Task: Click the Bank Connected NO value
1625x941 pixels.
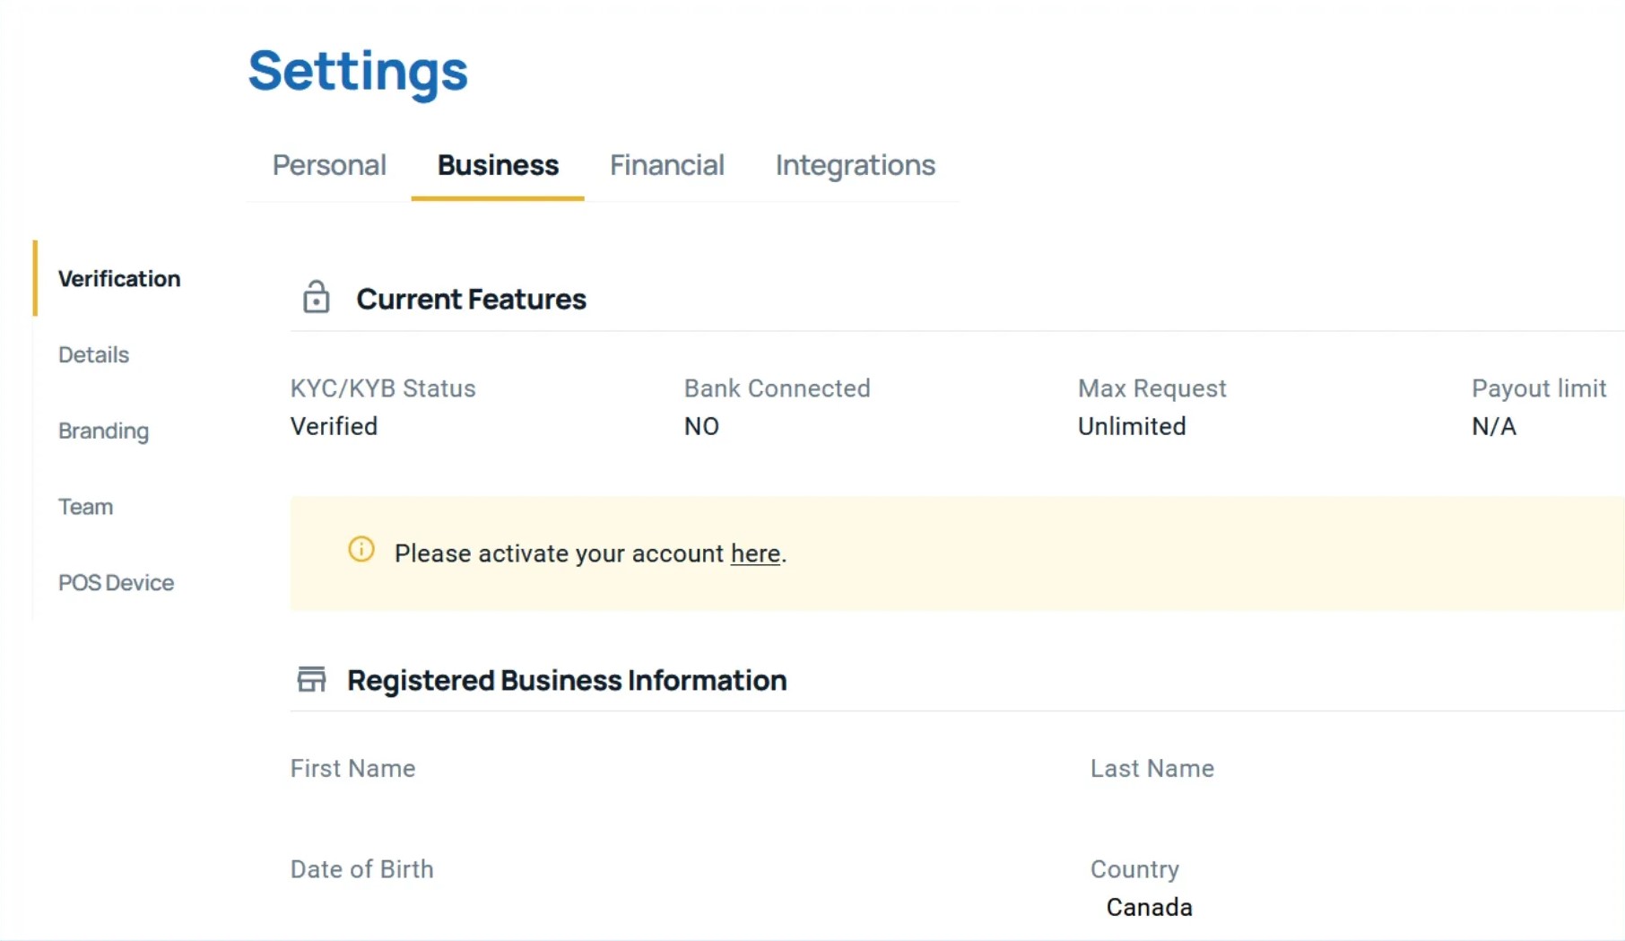Action: (702, 426)
